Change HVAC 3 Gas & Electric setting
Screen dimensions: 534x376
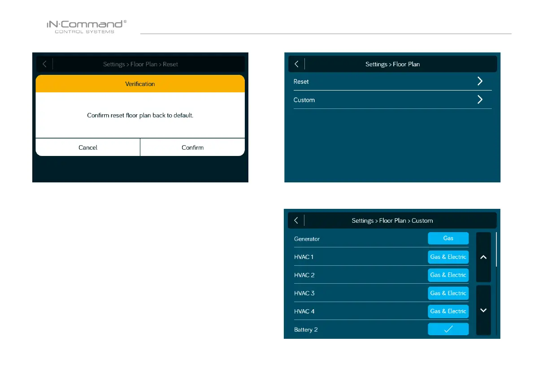pos(448,293)
